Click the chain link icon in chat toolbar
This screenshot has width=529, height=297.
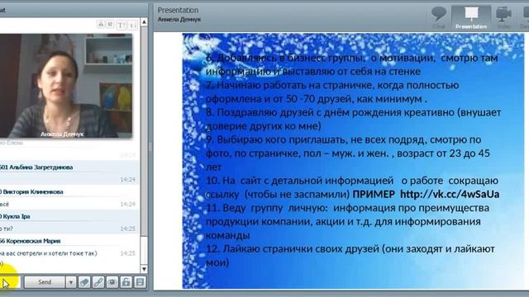[98, 282]
